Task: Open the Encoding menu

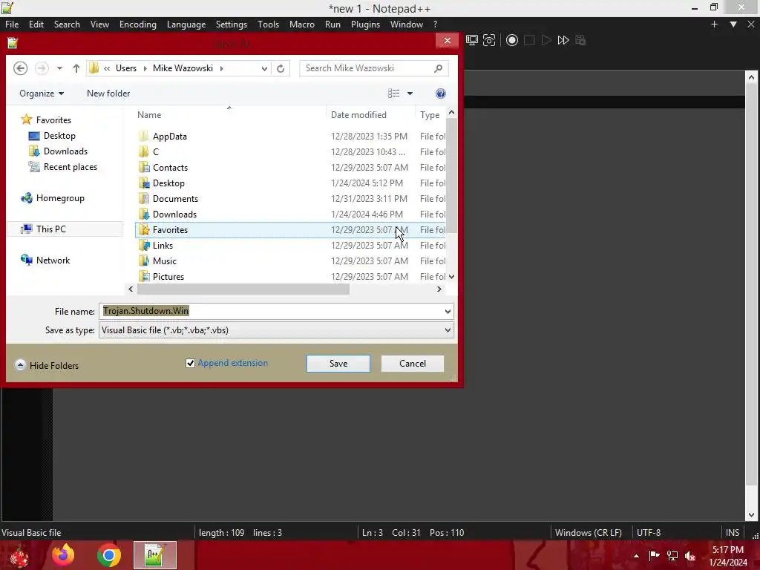Action: pyautogui.click(x=138, y=24)
